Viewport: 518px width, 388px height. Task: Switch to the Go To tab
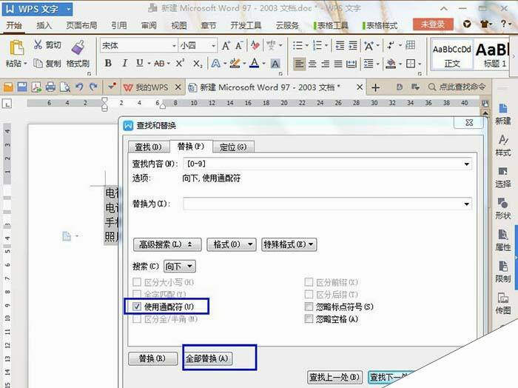click(x=233, y=147)
